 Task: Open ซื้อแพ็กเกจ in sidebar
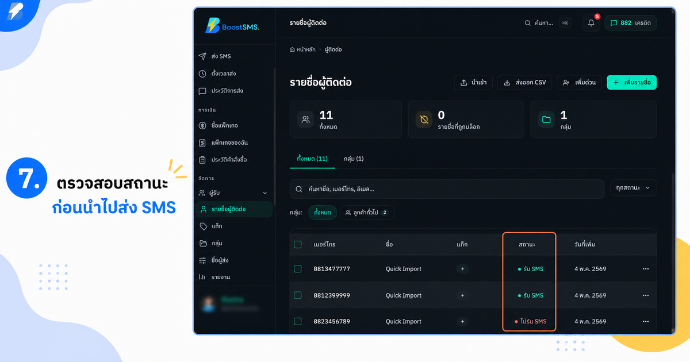[x=218, y=125]
